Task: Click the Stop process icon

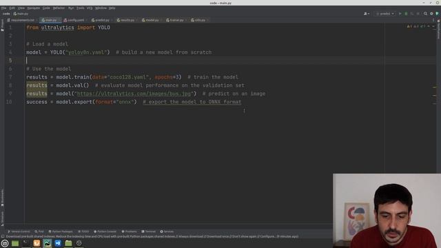Action: (x=418, y=14)
